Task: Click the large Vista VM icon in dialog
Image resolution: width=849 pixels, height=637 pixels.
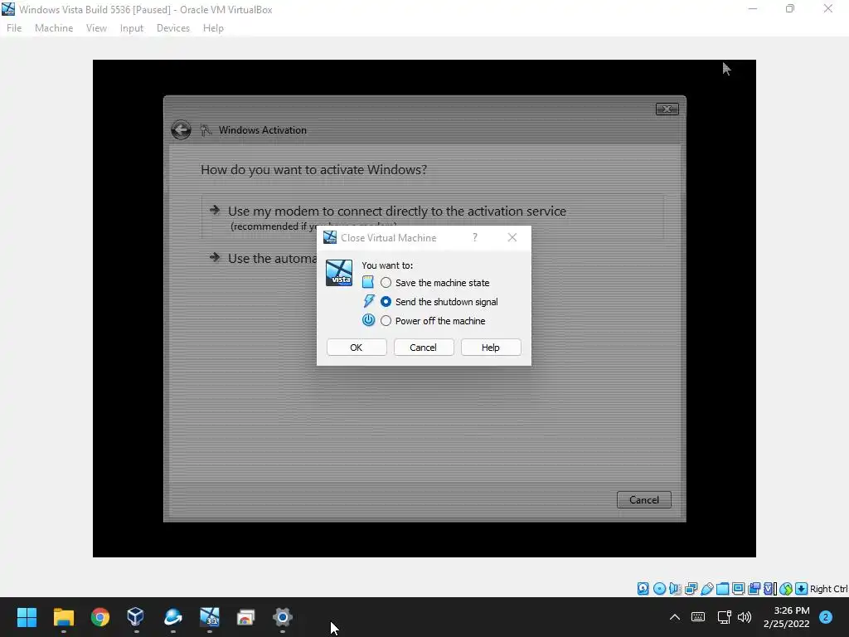Action: pyautogui.click(x=339, y=273)
